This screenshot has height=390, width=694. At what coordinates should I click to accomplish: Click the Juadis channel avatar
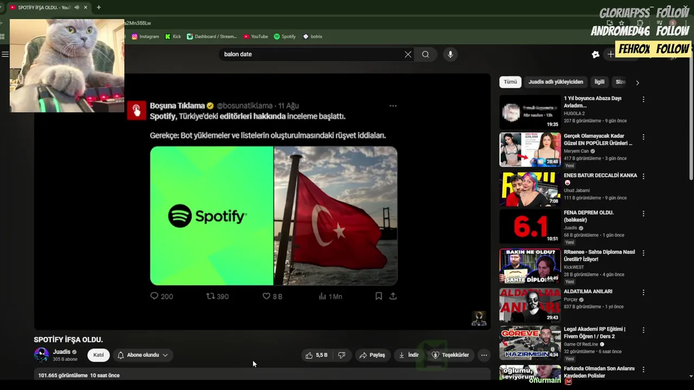(x=41, y=355)
